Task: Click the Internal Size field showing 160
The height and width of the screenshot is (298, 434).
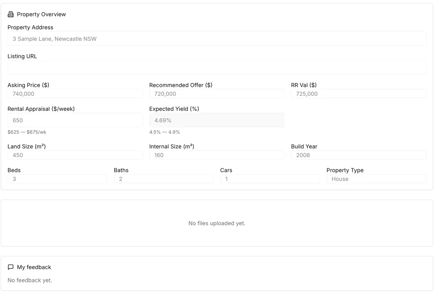Action: pyautogui.click(x=217, y=155)
